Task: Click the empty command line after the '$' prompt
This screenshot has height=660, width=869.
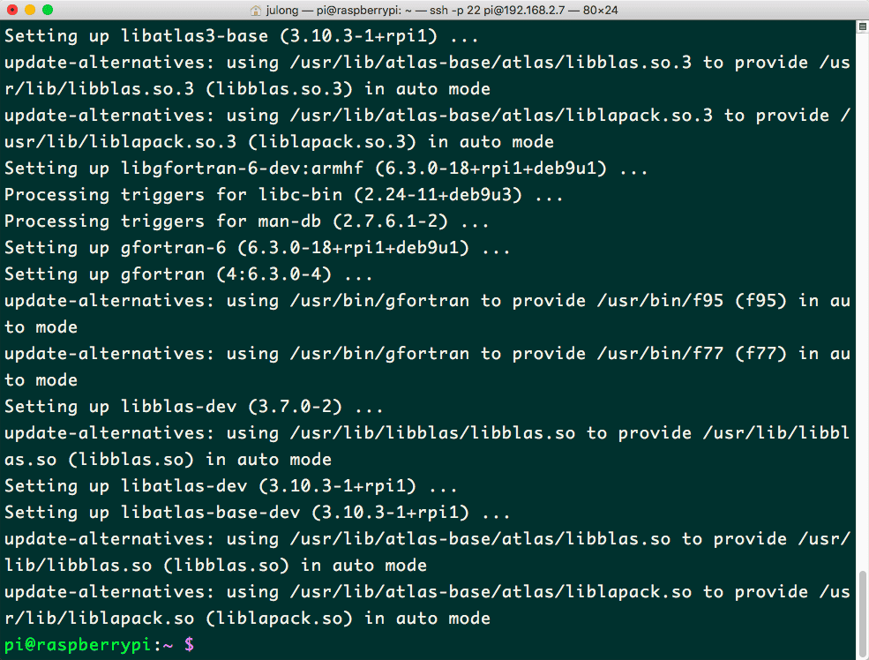Action: (x=521, y=644)
